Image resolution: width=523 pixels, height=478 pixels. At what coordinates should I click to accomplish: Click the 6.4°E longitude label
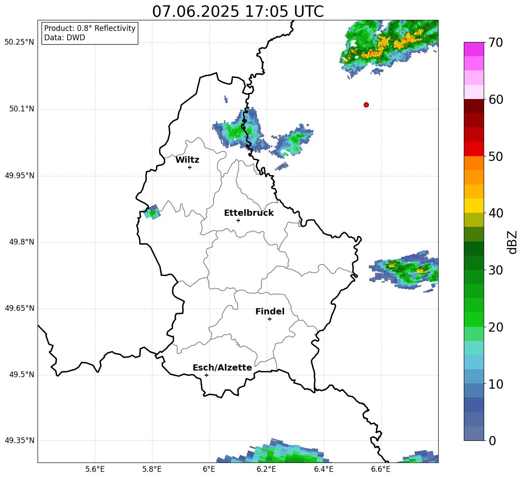tap(323, 469)
